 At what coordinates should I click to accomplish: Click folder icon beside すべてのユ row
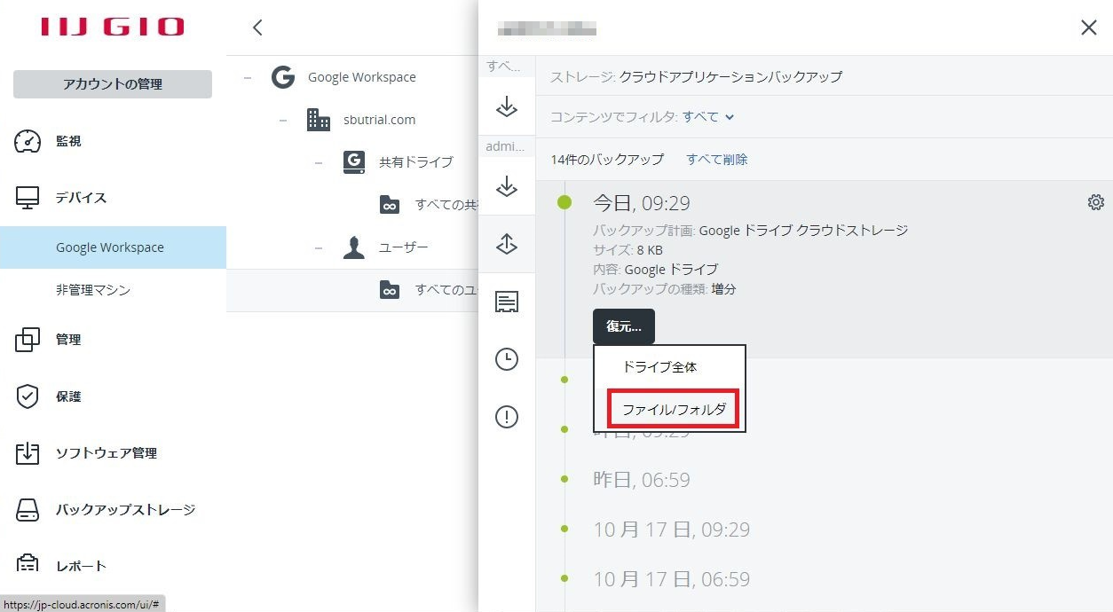(390, 290)
